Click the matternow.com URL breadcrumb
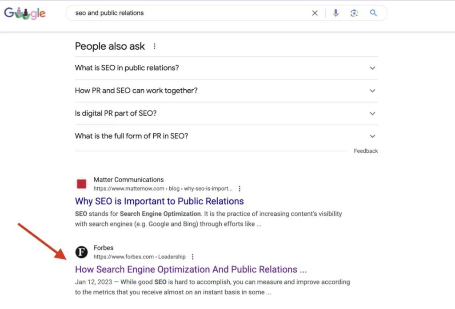 (x=163, y=188)
